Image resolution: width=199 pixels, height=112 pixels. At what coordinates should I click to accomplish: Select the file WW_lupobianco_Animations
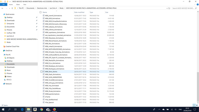[55, 32]
